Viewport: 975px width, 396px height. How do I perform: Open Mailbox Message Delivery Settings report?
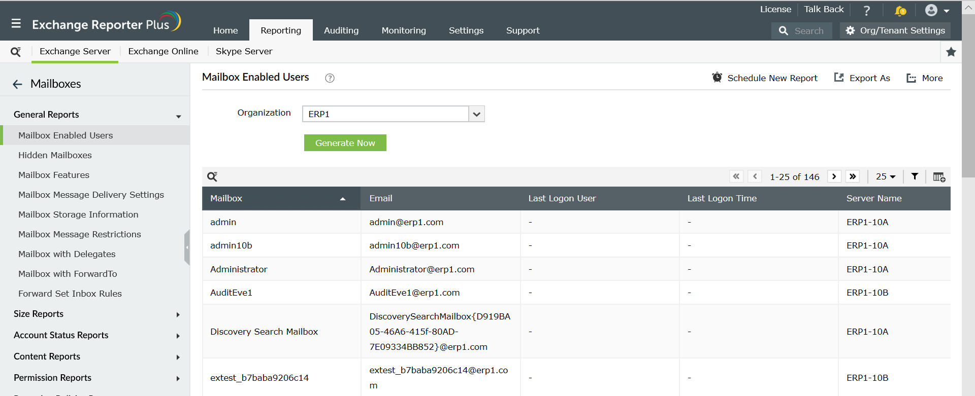tap(91, 195)
